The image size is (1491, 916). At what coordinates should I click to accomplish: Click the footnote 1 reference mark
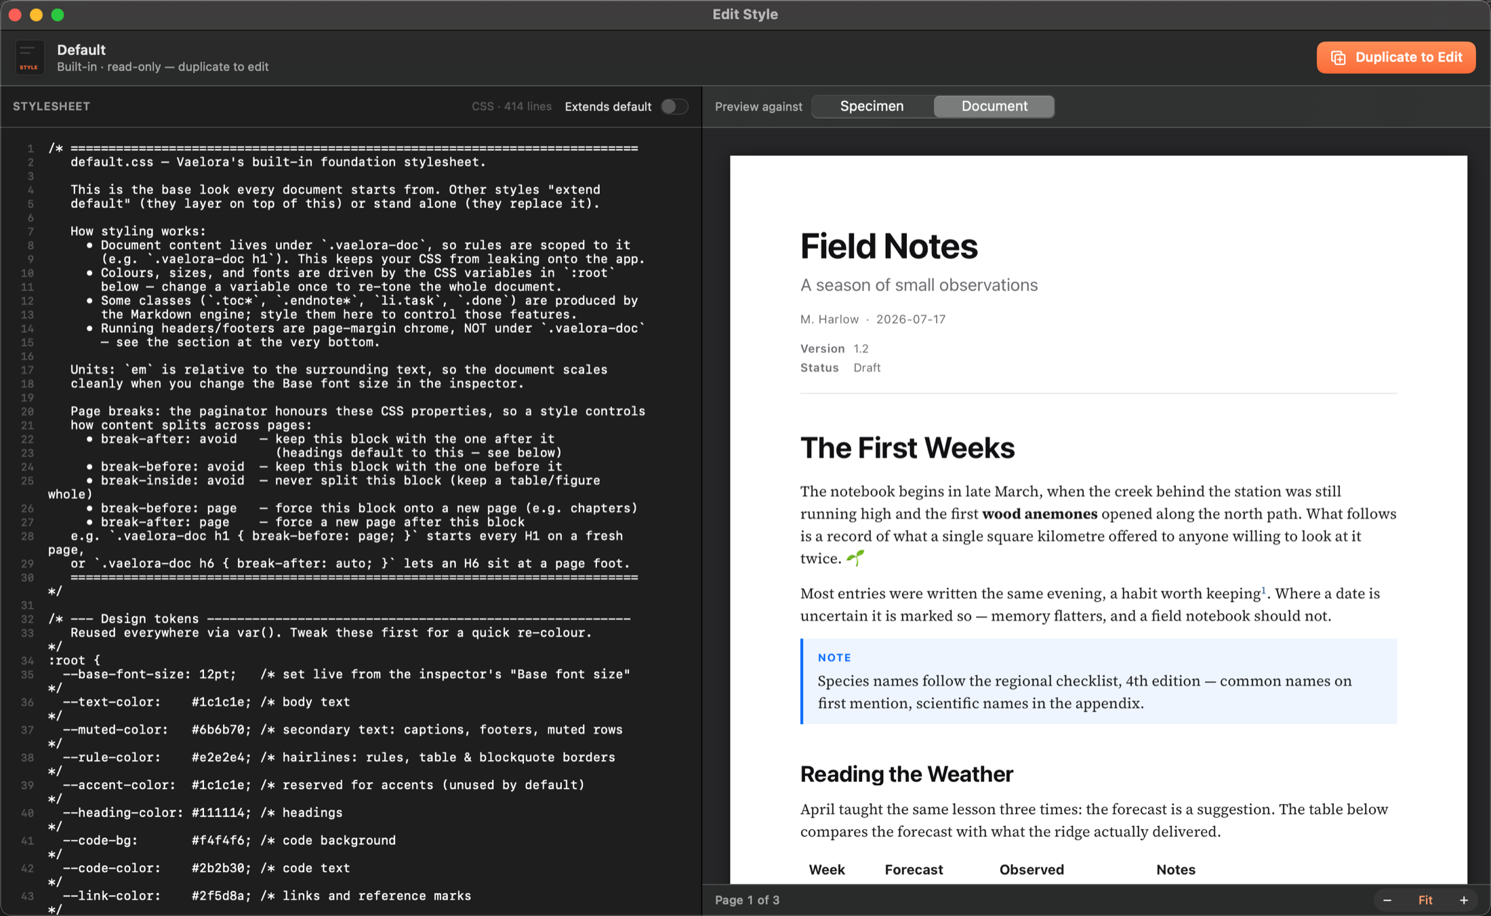(x=1263, y=590)
